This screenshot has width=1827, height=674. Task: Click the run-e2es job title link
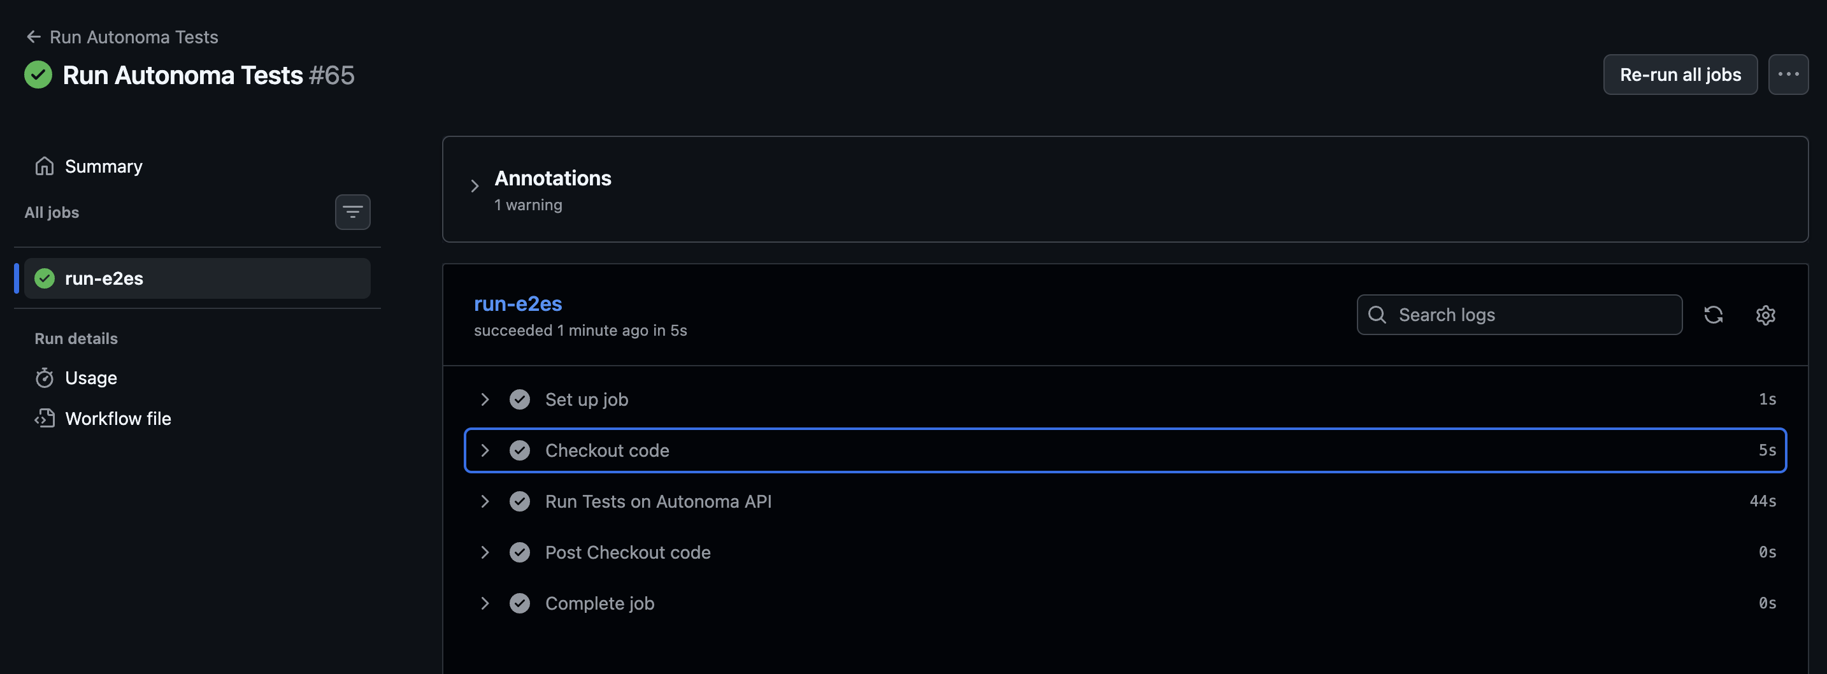pos(518,304)
